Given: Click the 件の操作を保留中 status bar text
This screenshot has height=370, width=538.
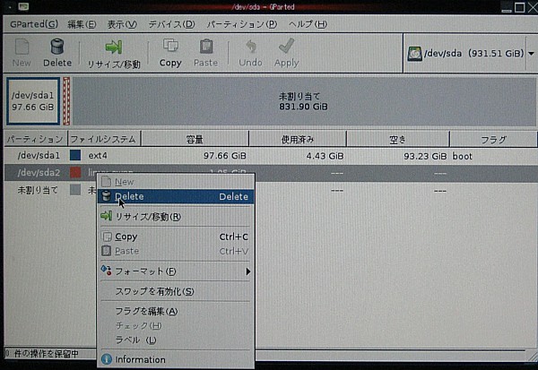Looking at the screenshot, I should point(47,354).
